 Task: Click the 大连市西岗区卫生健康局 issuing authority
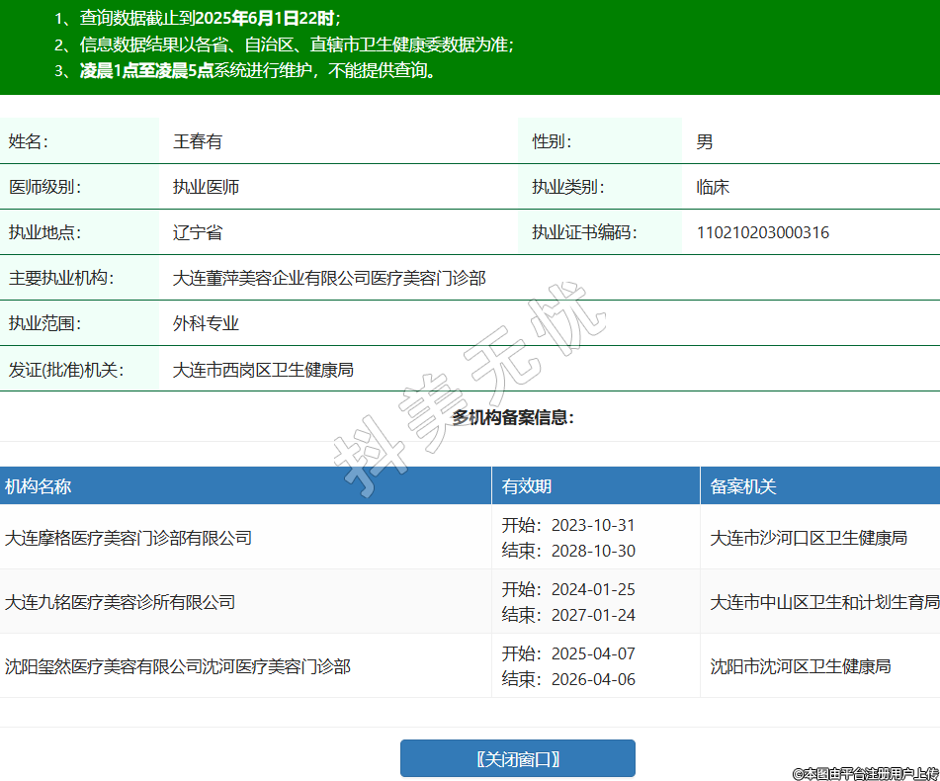click(263, 370)
